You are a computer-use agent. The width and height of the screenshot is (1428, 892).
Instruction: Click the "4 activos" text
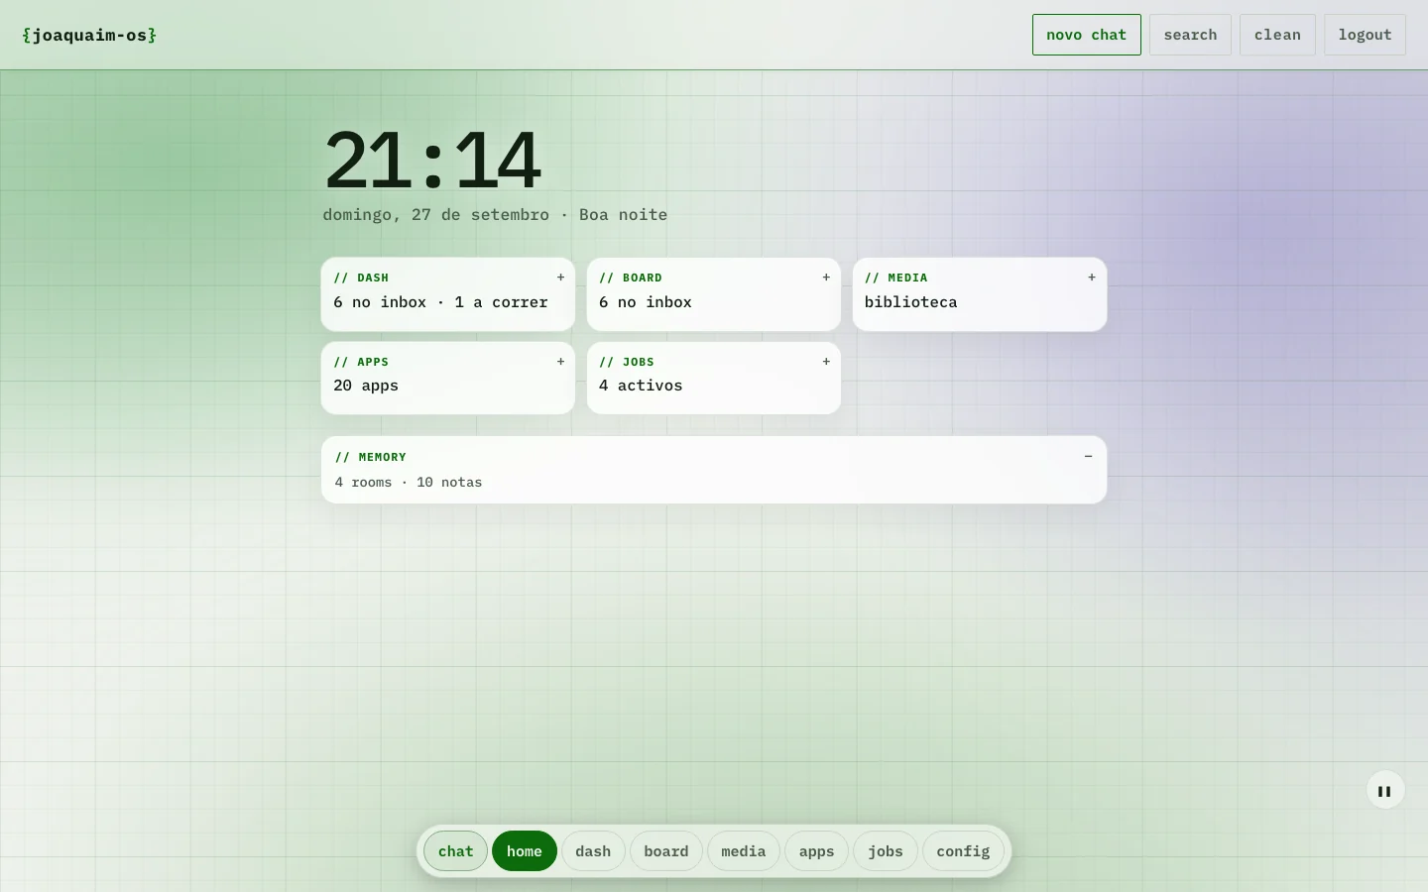click(641, 386)
